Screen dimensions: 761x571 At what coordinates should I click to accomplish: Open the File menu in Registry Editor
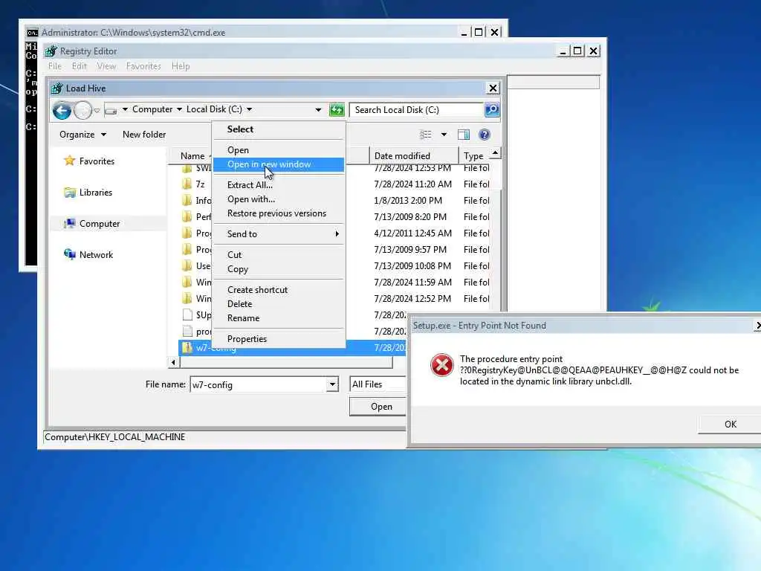(x=55, y=66)
